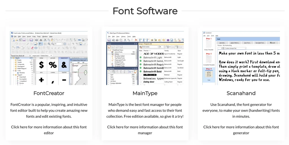Toggle green state dot for Bahnschrift Light
This screenshot has height=145, width=289.
(141, 57)
